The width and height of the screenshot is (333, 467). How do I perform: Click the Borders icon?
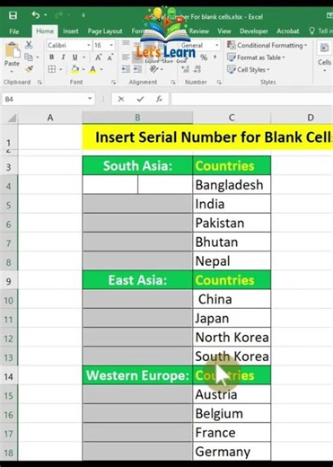[52, 69]
